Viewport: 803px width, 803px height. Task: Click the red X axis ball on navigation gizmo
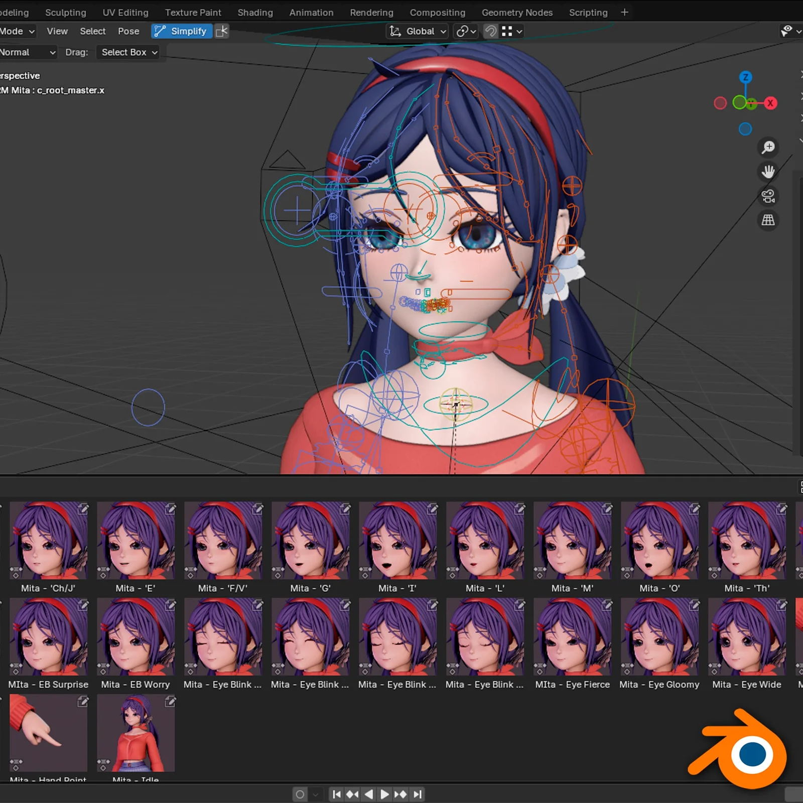(771, 103)
